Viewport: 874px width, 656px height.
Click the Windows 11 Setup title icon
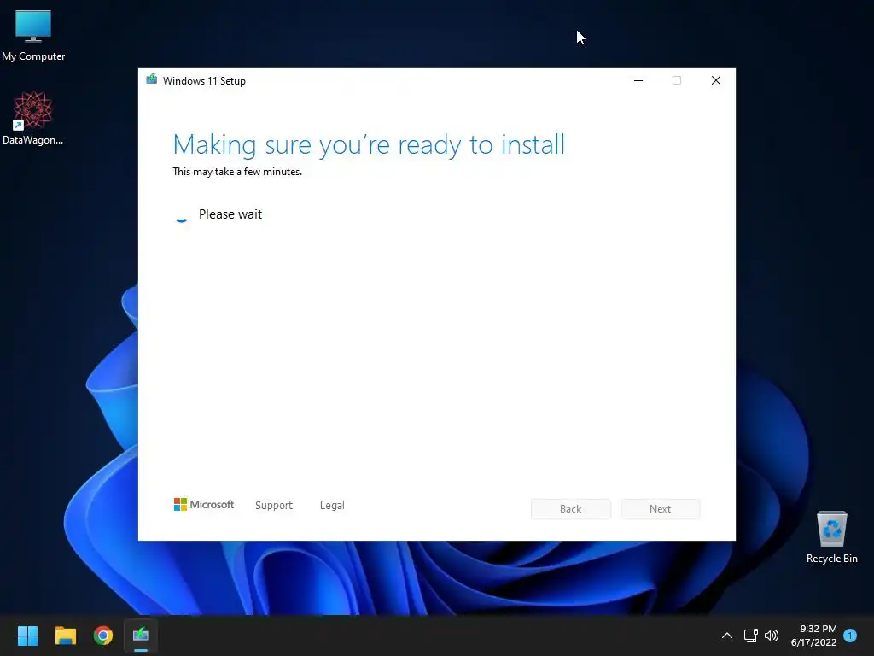point(152,79)
